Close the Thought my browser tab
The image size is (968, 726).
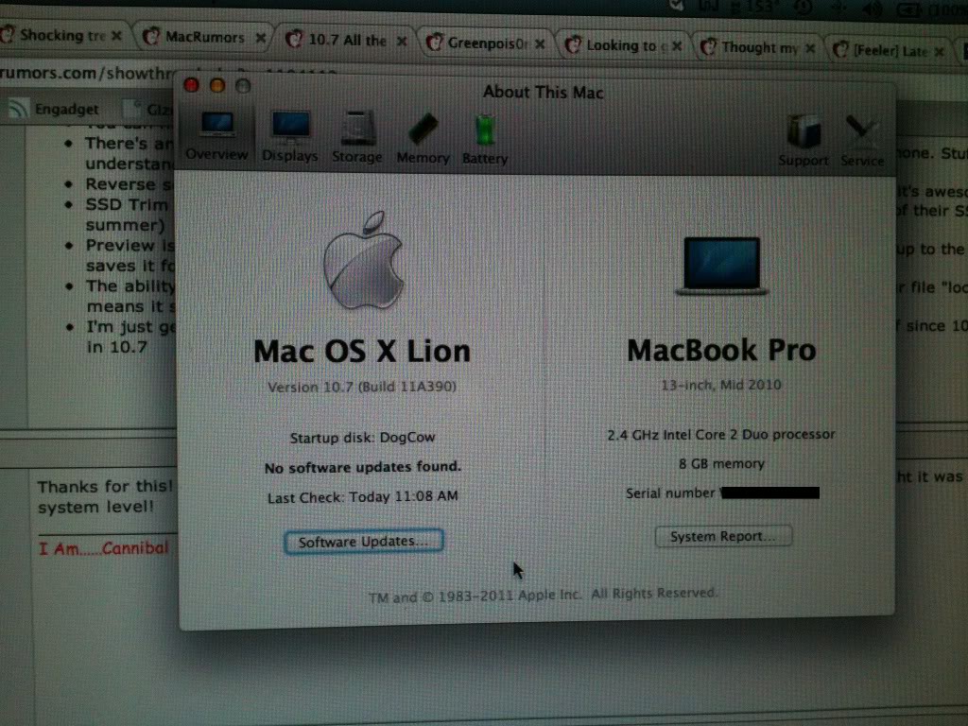point(810,48)
